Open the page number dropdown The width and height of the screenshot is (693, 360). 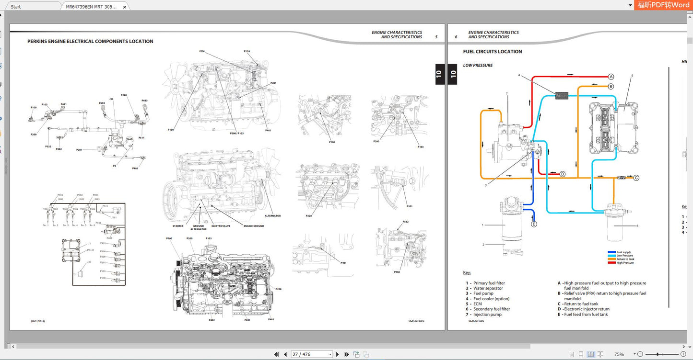[329, 354]
